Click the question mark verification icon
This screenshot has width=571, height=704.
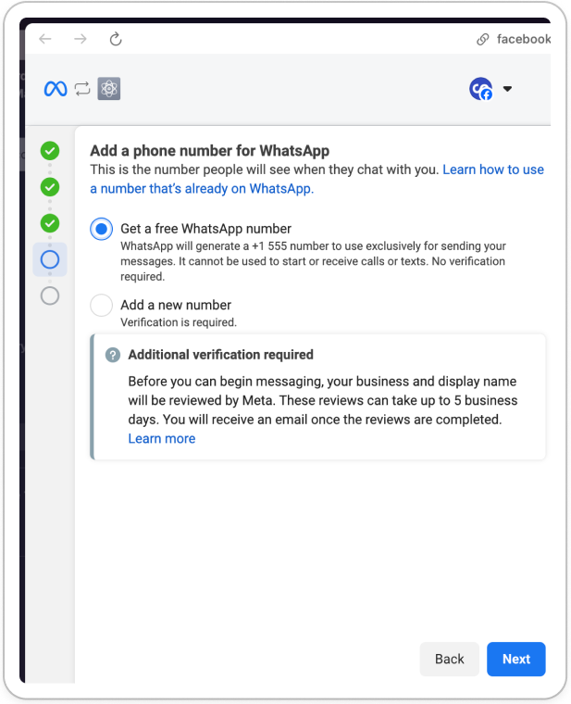click(x=113, y=355)
